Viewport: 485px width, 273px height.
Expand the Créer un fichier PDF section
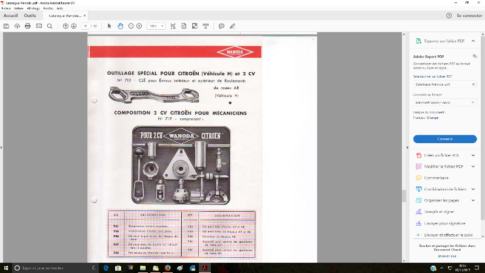click(x=473, y=156)
